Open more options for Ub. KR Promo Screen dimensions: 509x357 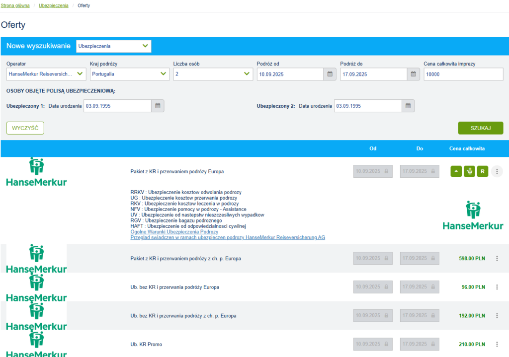pos(497,344)
